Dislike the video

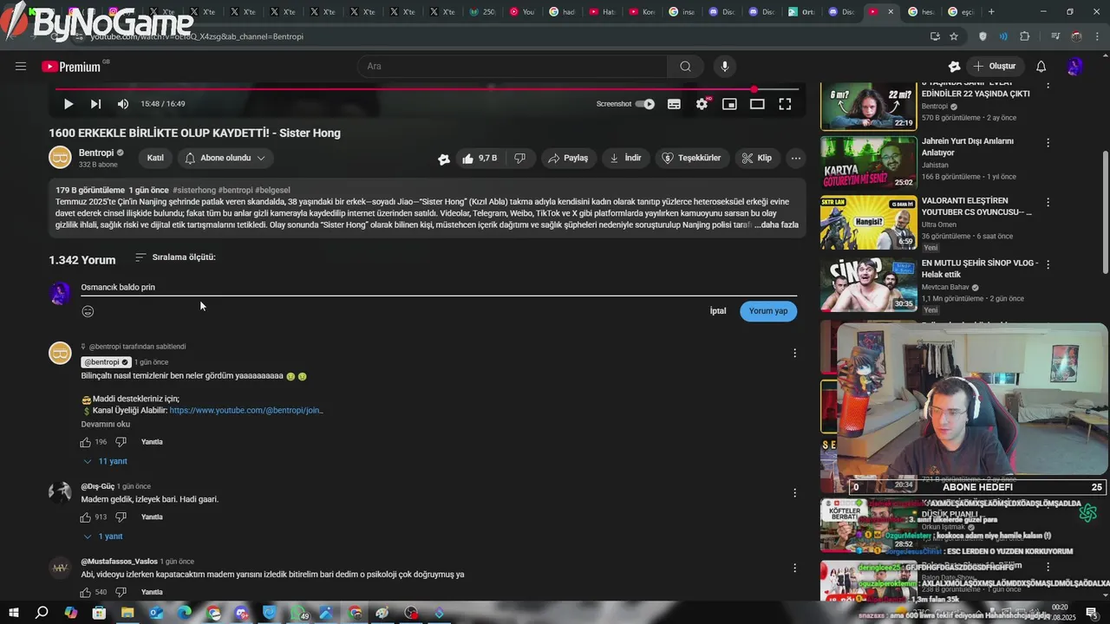pos(520,158)
